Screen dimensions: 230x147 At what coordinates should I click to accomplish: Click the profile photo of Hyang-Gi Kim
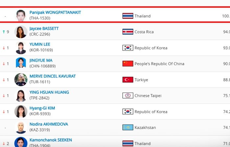(21, 112)
